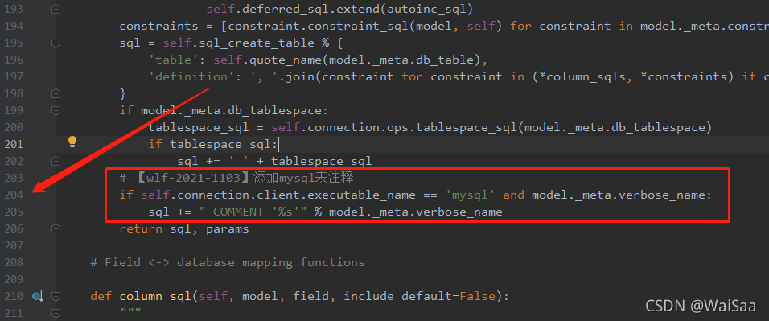Toggle fold marker at line 206

pos(56,228)
